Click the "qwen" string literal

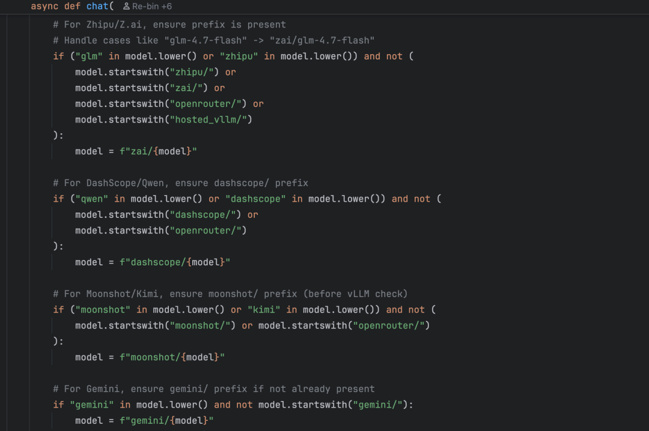pos(92,199)
